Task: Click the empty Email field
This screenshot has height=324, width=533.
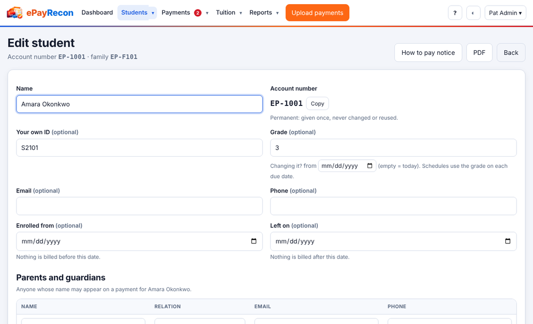Action: (139, 206)
